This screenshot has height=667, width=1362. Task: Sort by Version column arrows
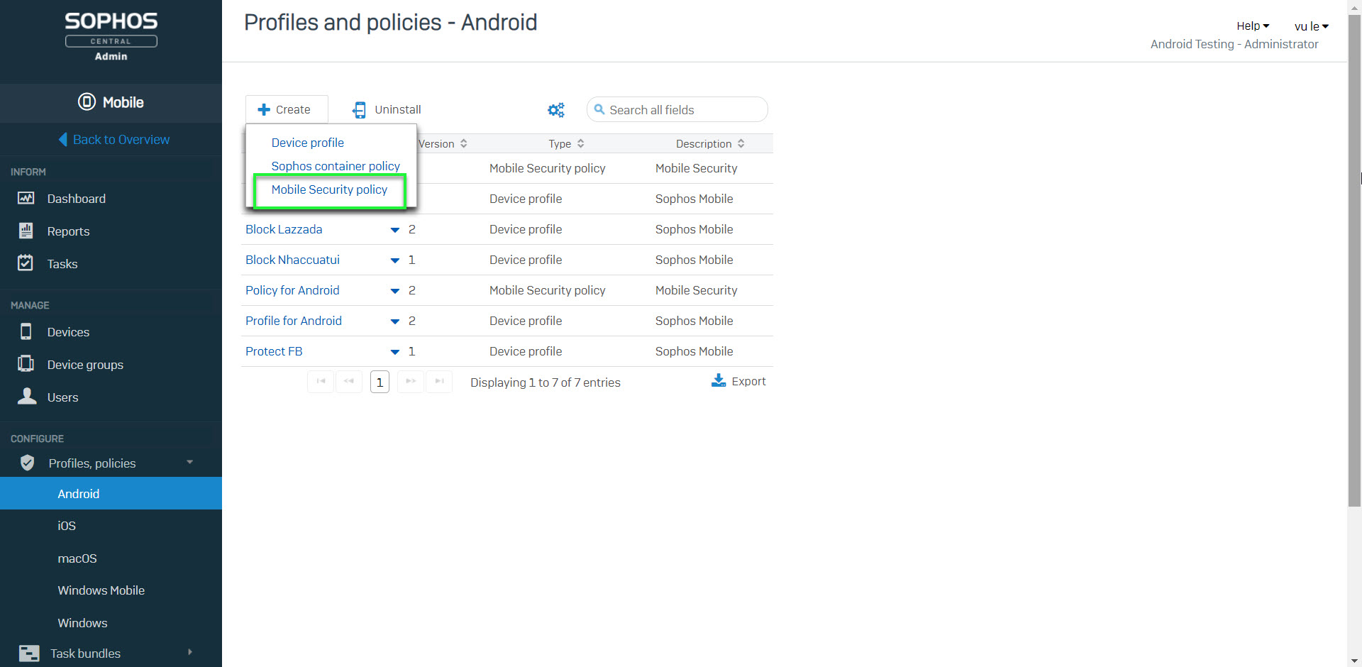click(x=464, y=143)
